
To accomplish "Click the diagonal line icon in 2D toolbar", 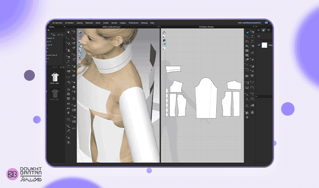I will point(252,82).
